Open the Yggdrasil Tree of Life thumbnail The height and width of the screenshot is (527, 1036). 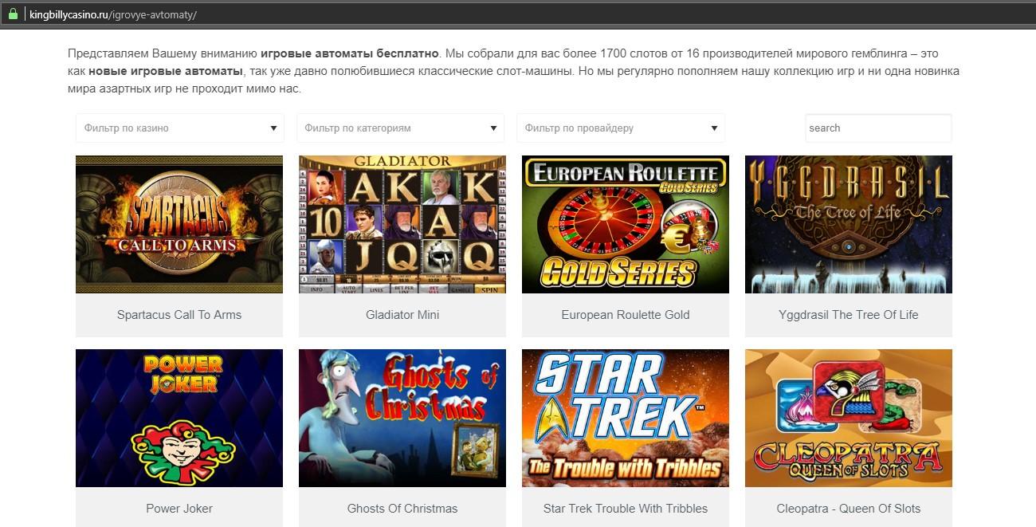click(x=849, y=224)
